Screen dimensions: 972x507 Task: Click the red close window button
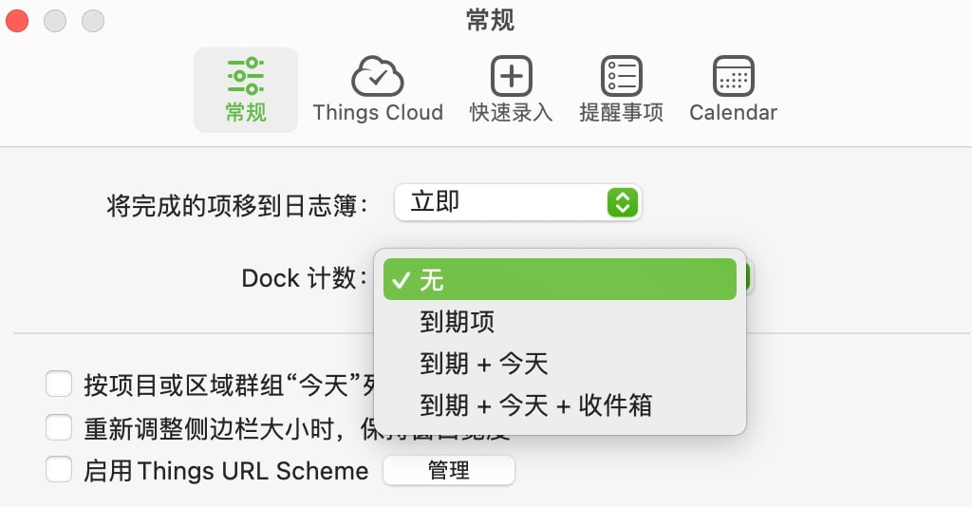[x=18, y=20]
